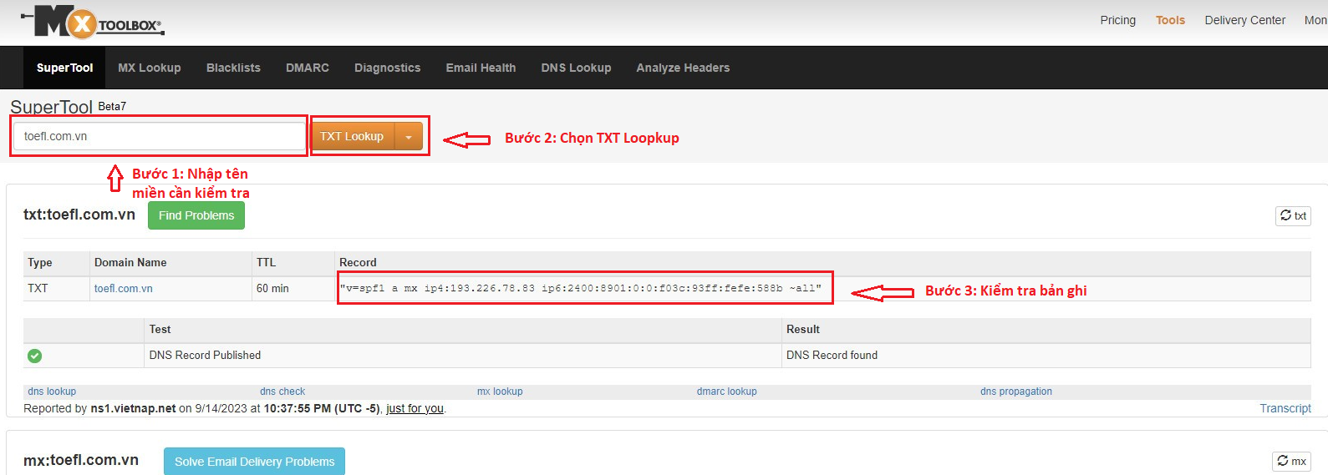Follow the dmarc lookup link
The height and width of the screenshot is (475, 1328).
(727, 392)
